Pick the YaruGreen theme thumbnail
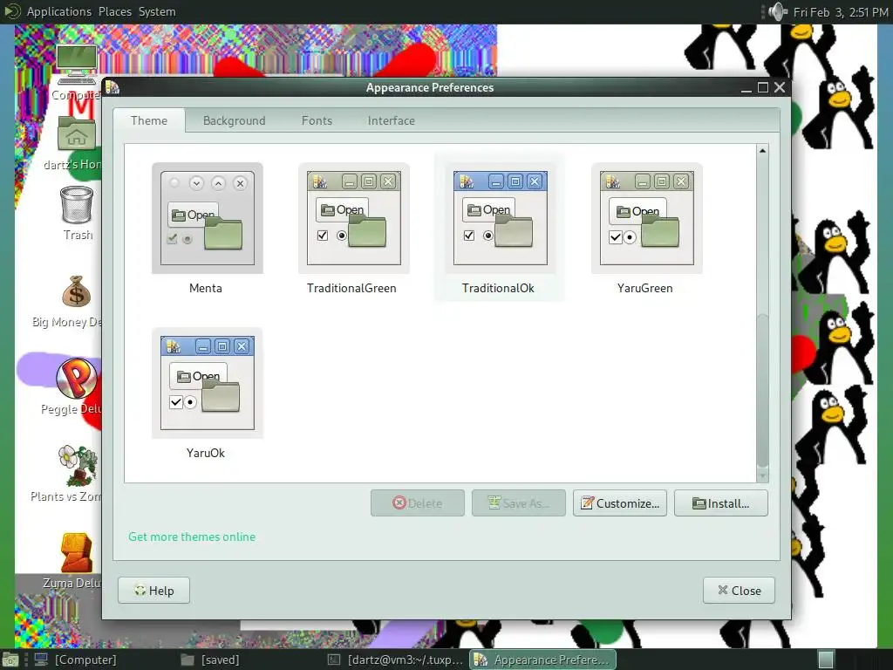The height and width of the screenshot is (670, 893). [x=647, y=218]
